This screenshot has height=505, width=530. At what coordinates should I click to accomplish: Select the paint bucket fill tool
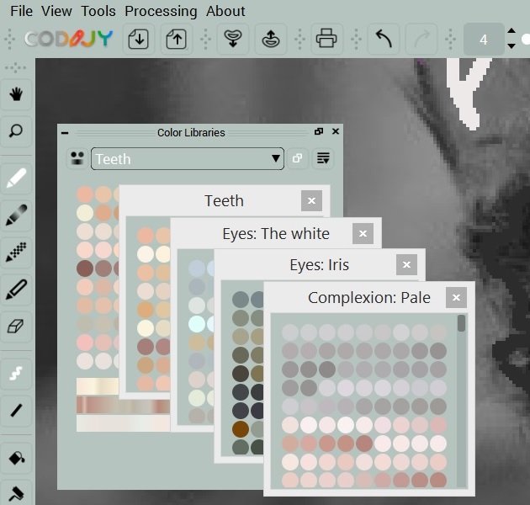pos(16,458)
